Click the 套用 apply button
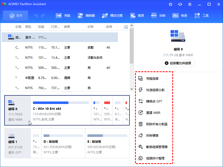The height and width of the screenshot is (167, 223). point(16,16)
